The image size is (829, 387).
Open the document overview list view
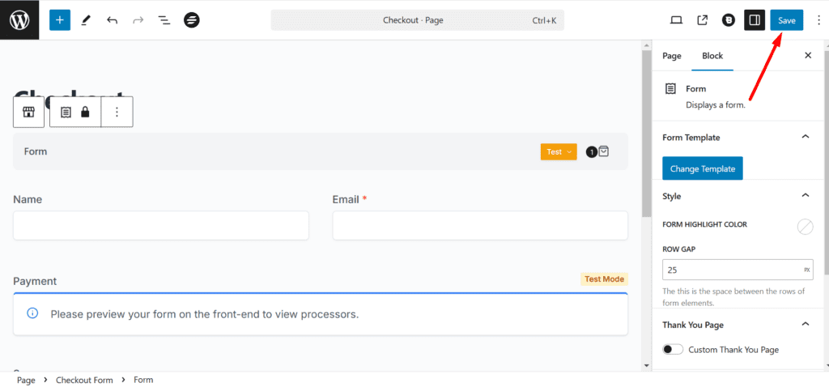[164, 20]
